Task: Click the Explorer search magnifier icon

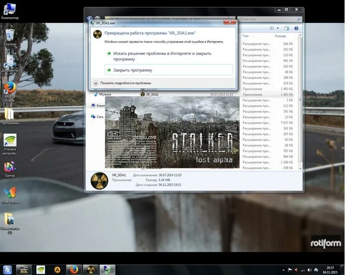Action: 299,19
